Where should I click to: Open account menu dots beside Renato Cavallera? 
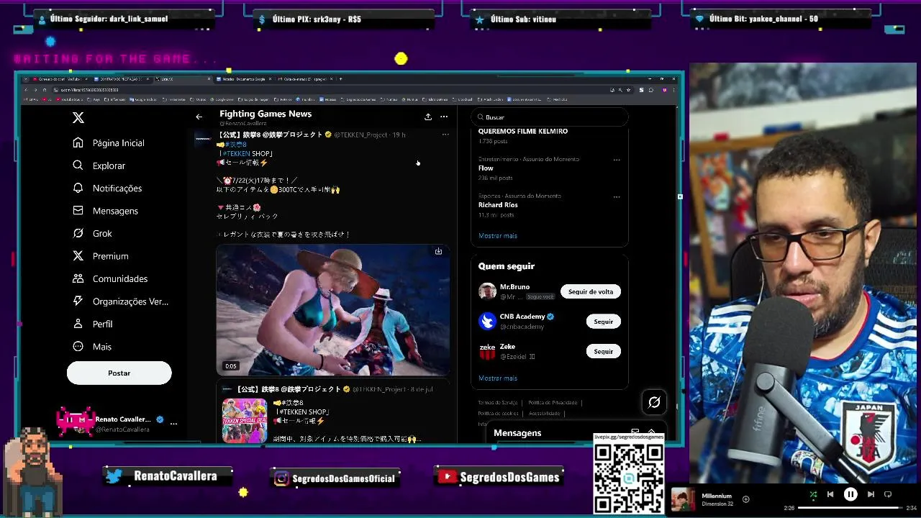(173, 424)
